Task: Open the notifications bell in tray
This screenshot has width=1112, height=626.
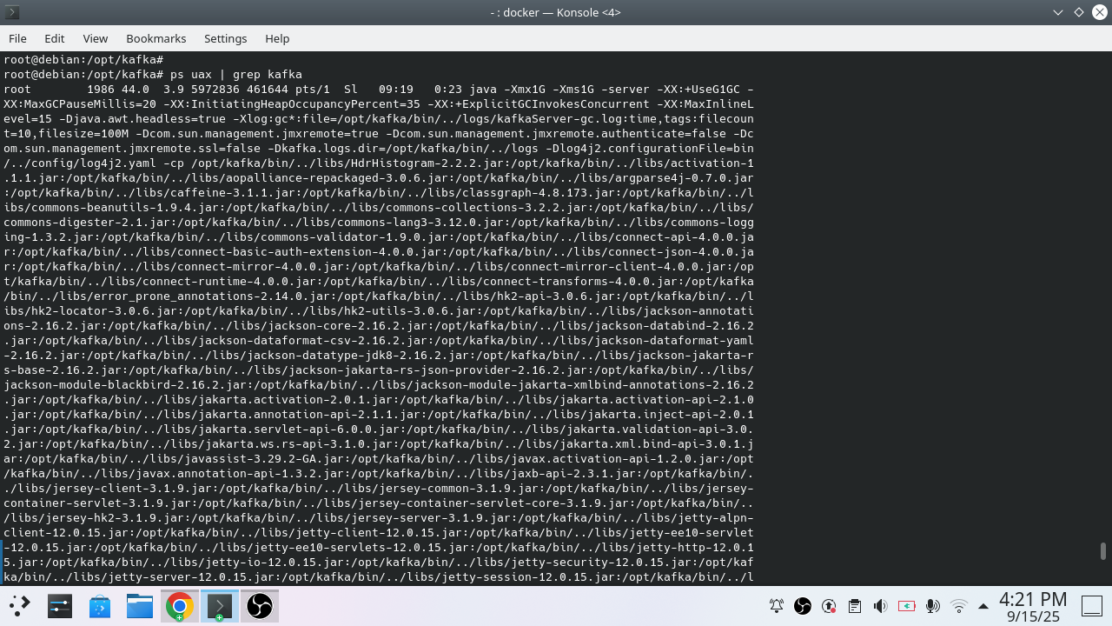Action: coord(777,606)
